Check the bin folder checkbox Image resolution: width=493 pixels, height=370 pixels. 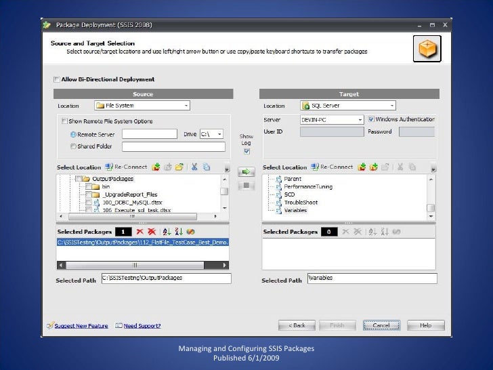click(88, 186)
